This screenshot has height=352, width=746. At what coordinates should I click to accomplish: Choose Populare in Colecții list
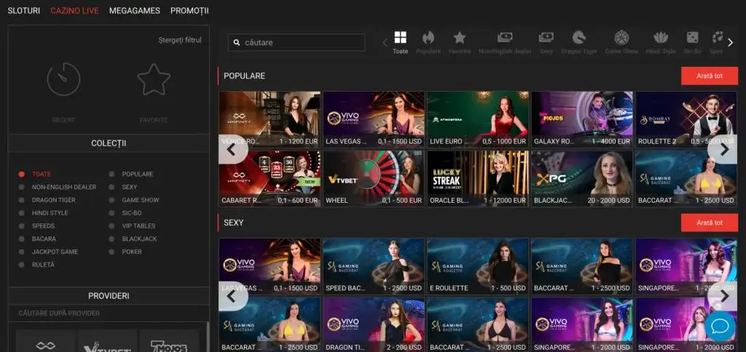[138, 175]
